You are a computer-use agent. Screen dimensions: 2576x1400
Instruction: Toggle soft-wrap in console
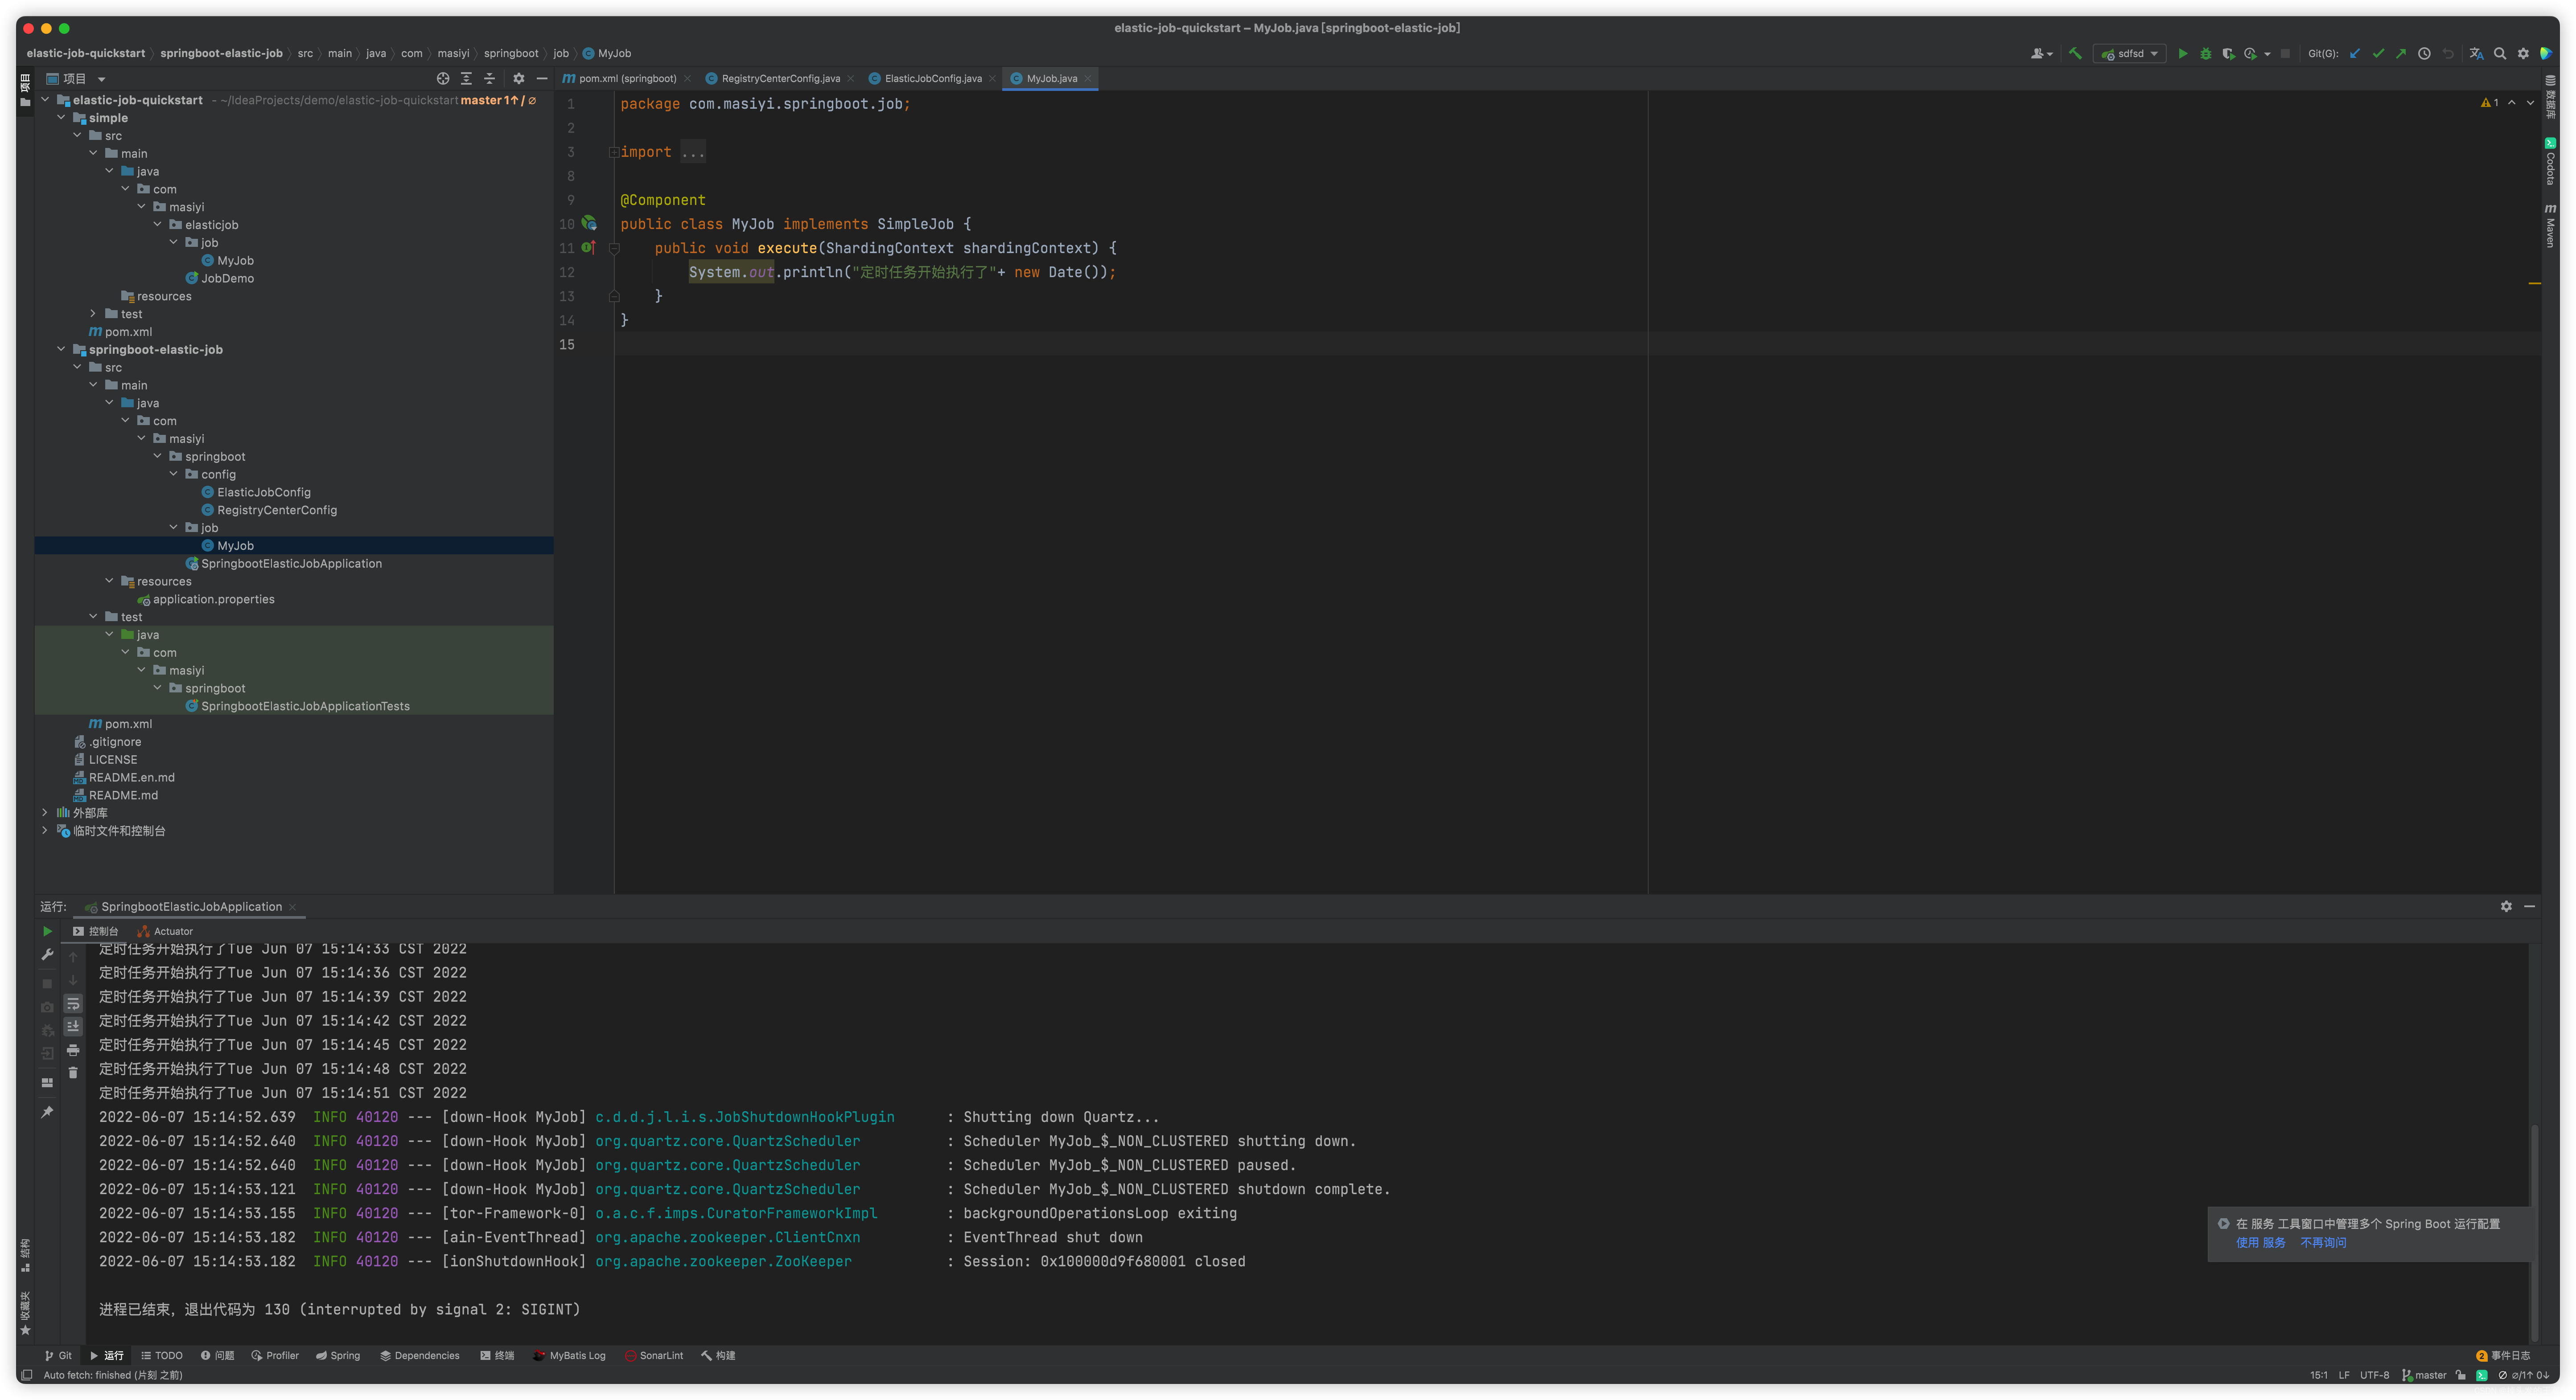73,1004
